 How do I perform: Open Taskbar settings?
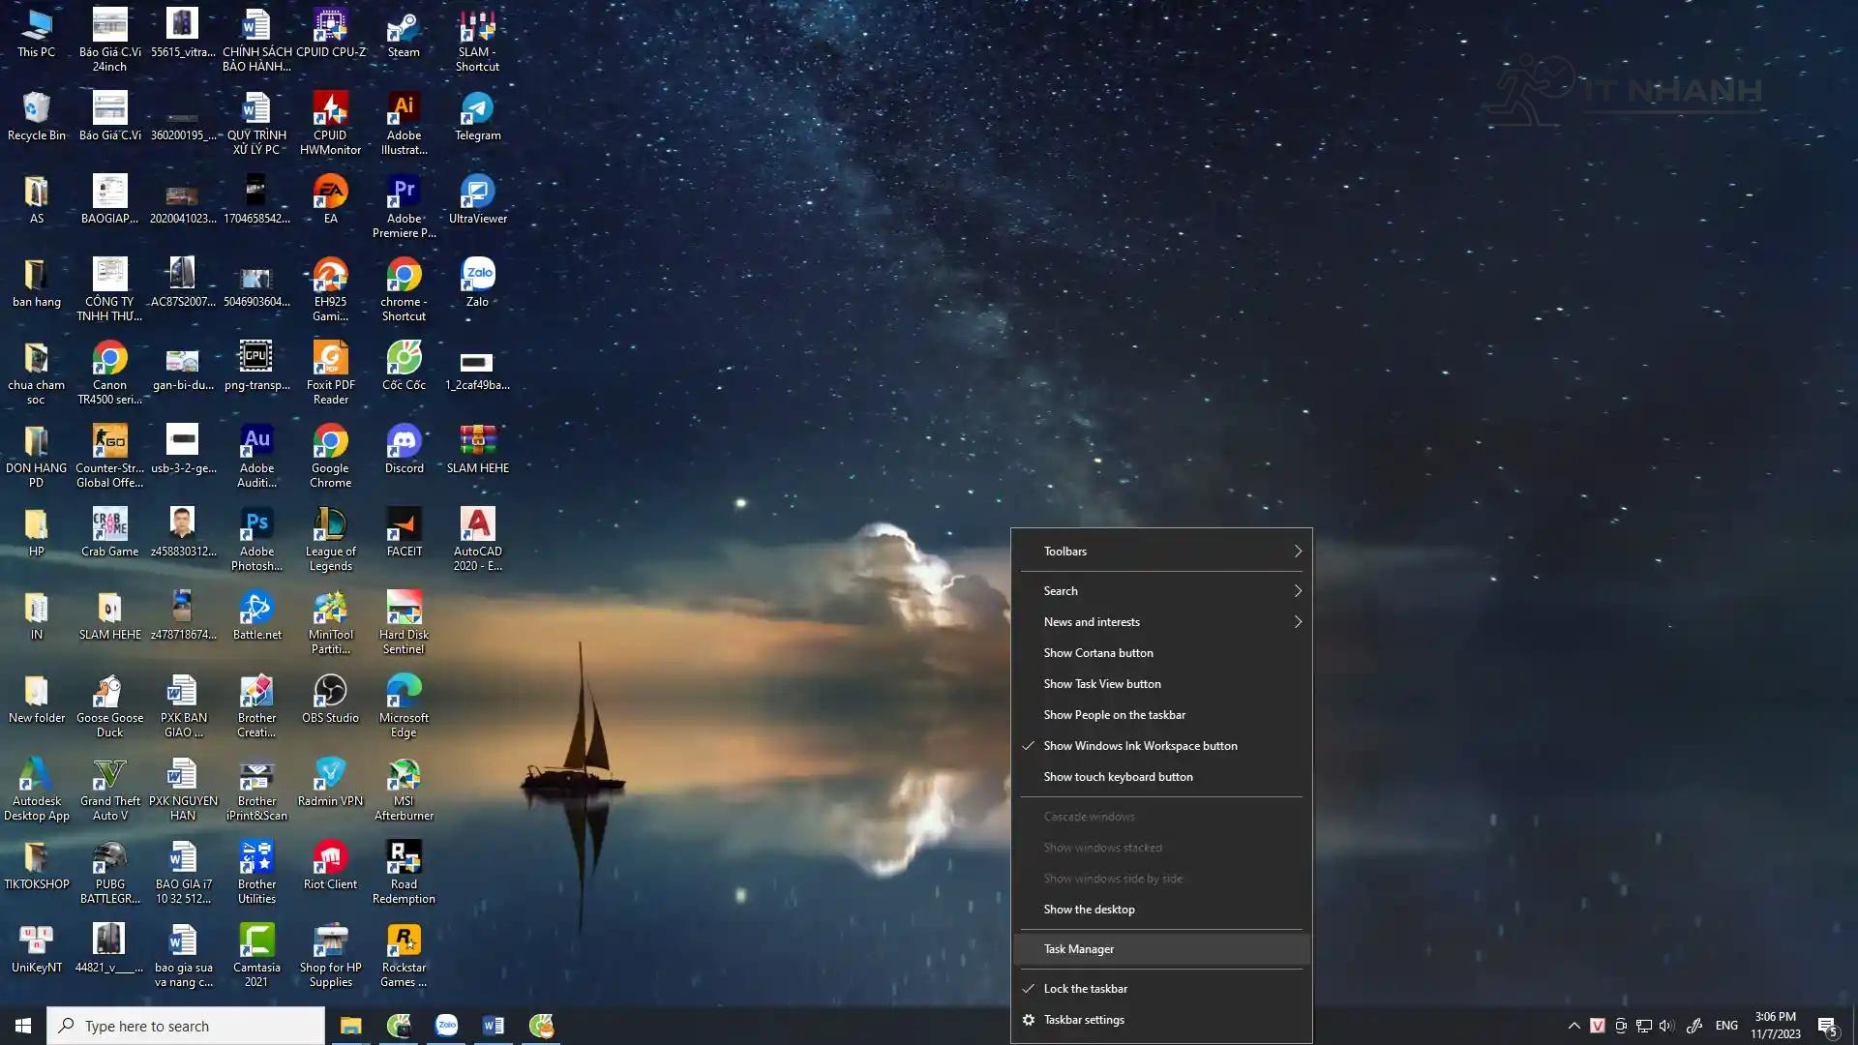click(1083, 1020)
